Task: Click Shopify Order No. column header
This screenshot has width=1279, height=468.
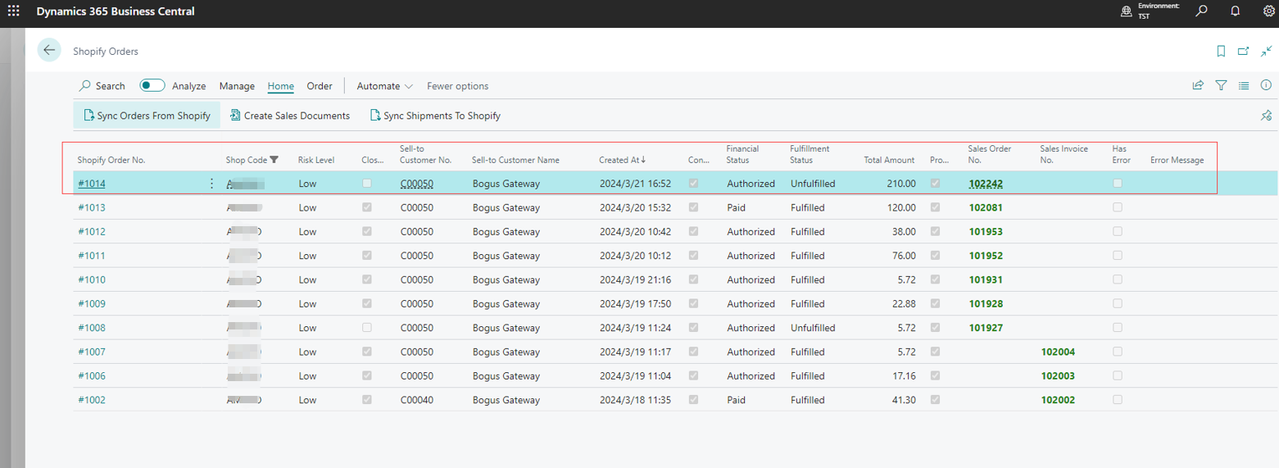Action: (111, 160)
